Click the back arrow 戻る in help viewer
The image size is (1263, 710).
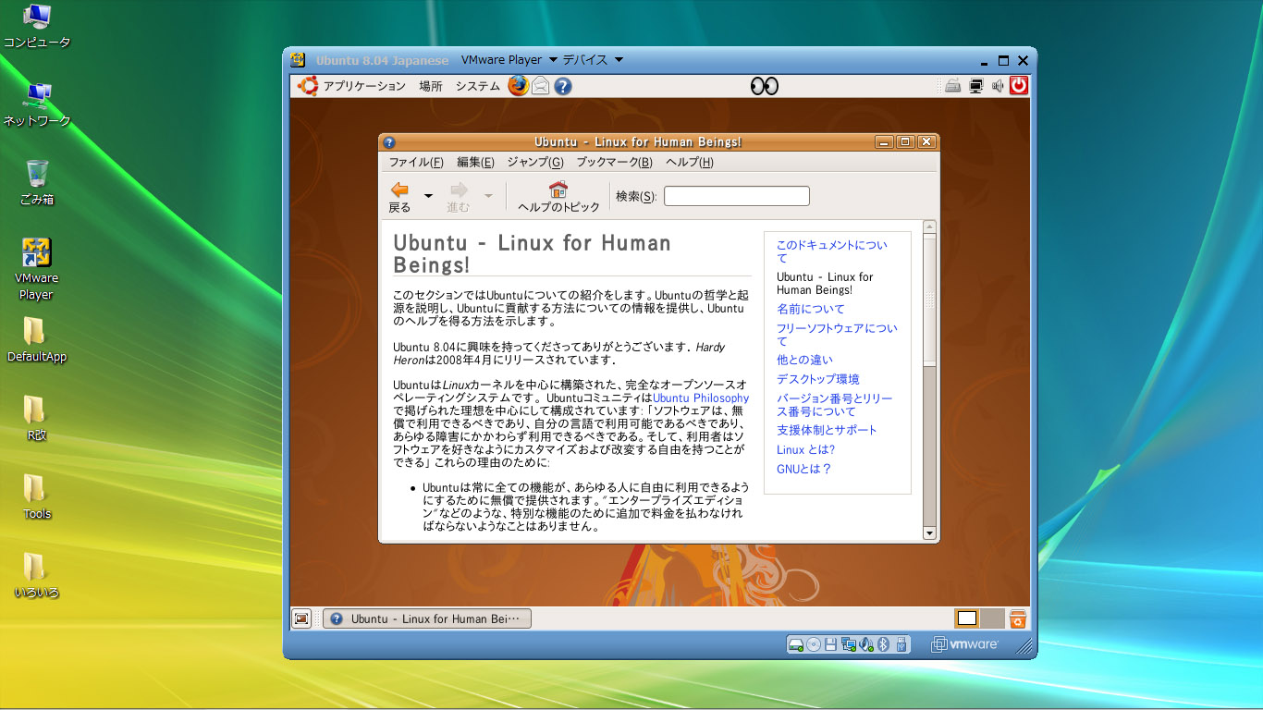399,197
